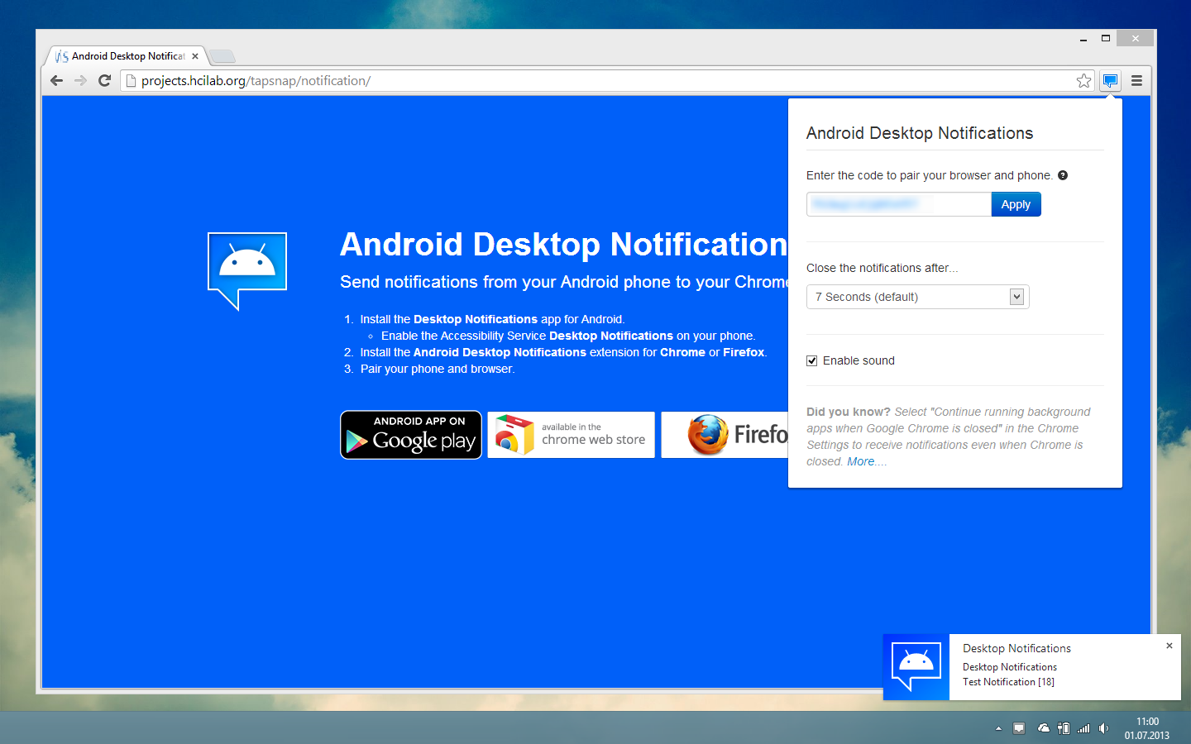Open the volume control in taskbar

coord(1103,728)
